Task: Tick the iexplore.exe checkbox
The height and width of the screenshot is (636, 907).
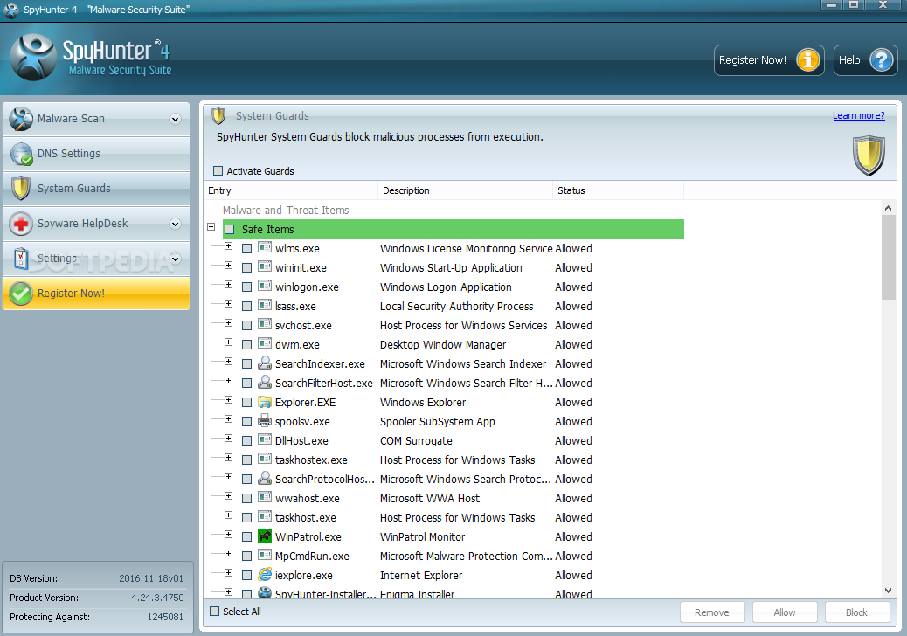Action: coord(246,576)
